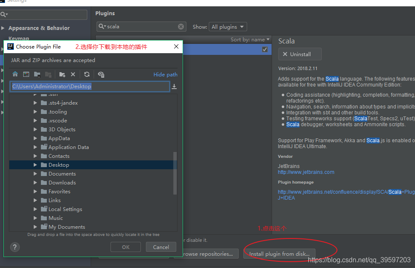Click the Settings search magnifier icon
Image resolution: width=415 pixels, height=268 pixels.
(4, 14)
